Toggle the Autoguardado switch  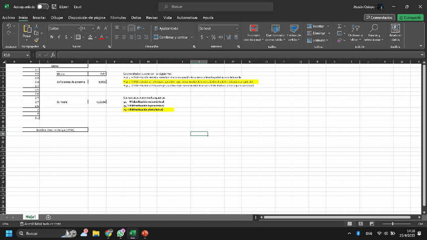click(43, 7)
